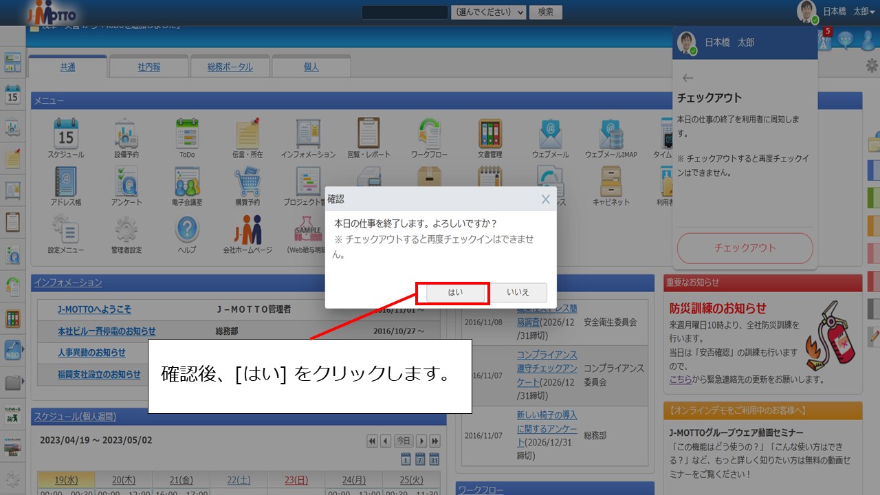This screenshot has width=880, height=495.
Task: Click the user avatar in the header
Action: (x=807, y=12)
